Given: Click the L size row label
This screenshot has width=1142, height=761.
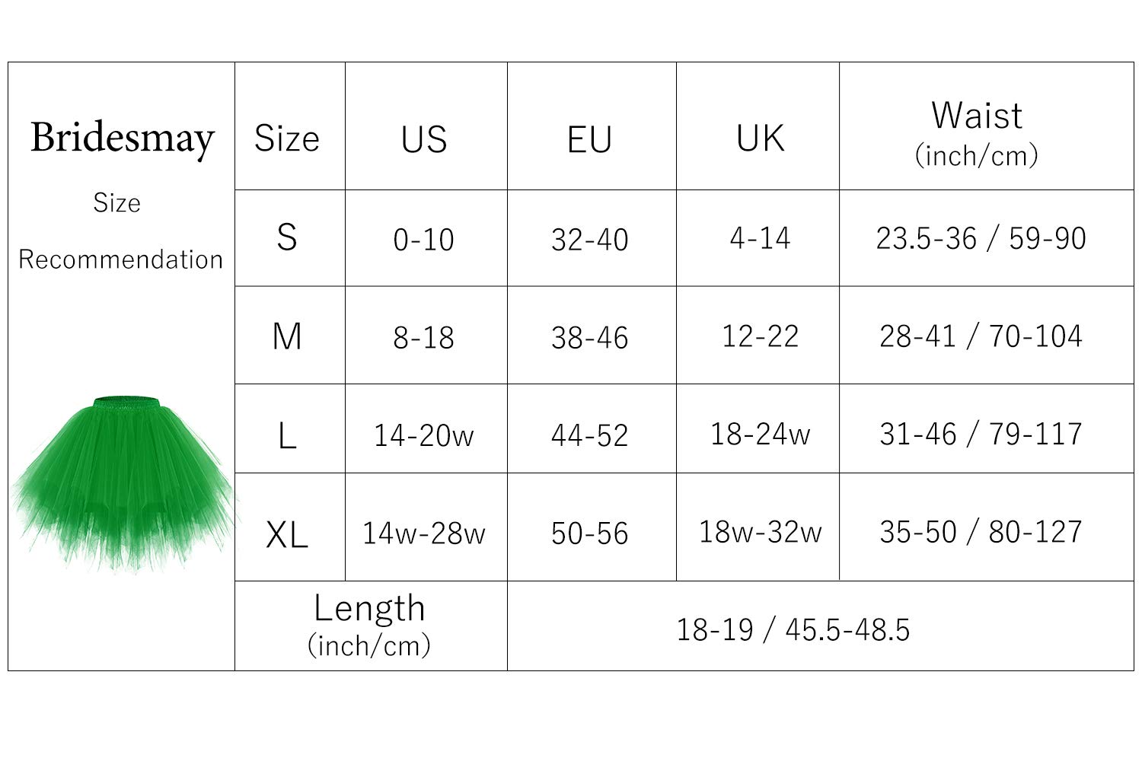Looking at the screenshot, I should [x=287, y=435].
